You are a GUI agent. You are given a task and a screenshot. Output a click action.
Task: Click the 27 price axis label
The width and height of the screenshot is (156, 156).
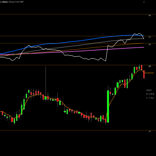click(149, 37)
